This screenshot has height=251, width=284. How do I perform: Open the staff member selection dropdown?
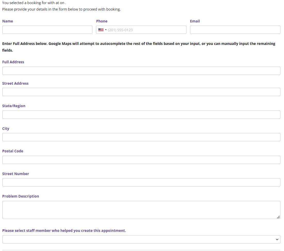(141, 239)
